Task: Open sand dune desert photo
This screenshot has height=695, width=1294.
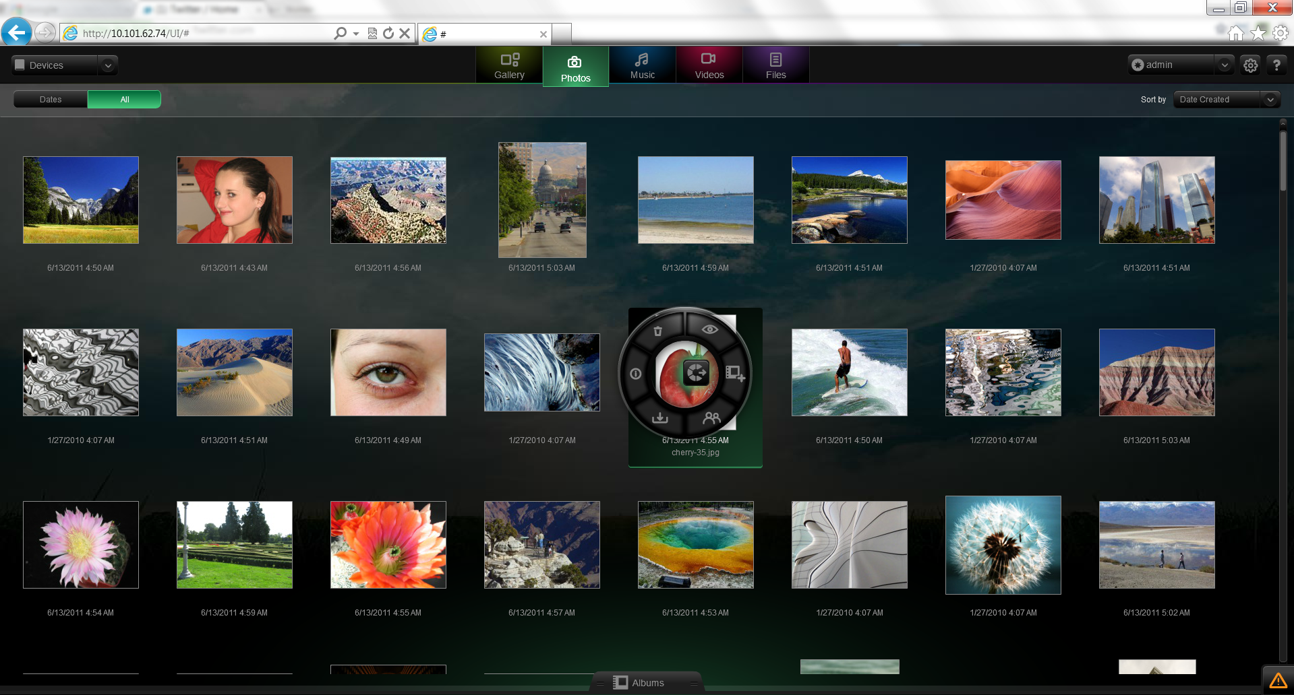Action: click(x=235, y=372)
